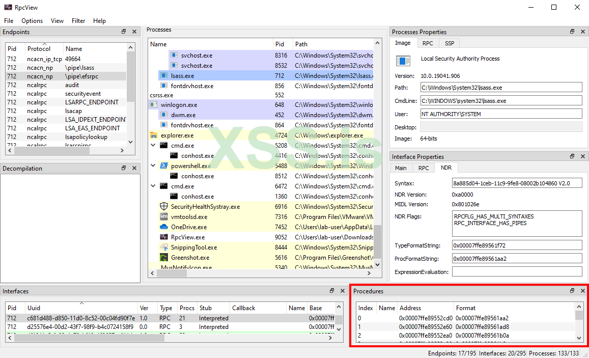The height and width of the screenshot is (358, 589).
Task: Open the File menu
Action: (x=9, y=21)
